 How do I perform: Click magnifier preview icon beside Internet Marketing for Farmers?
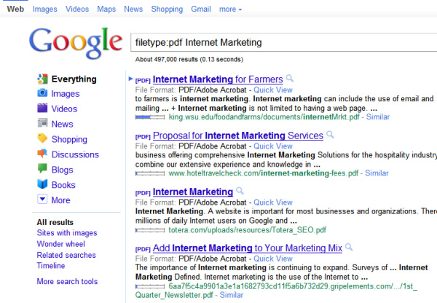point(290,78)
